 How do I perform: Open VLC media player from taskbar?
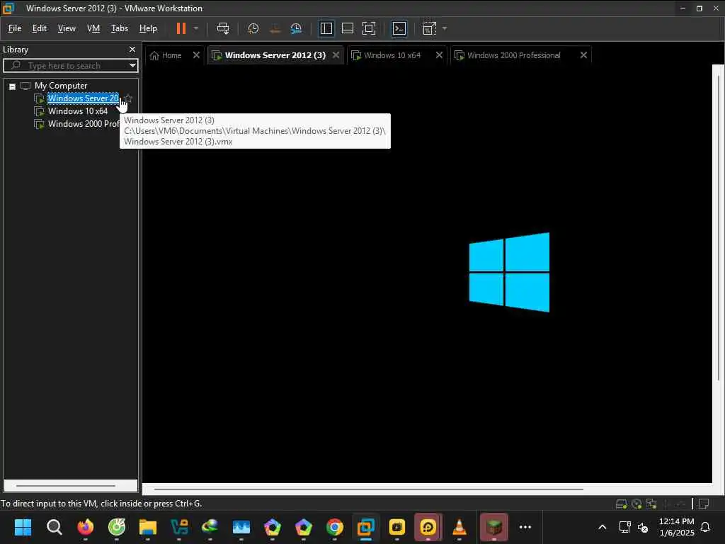pos(459,527)
